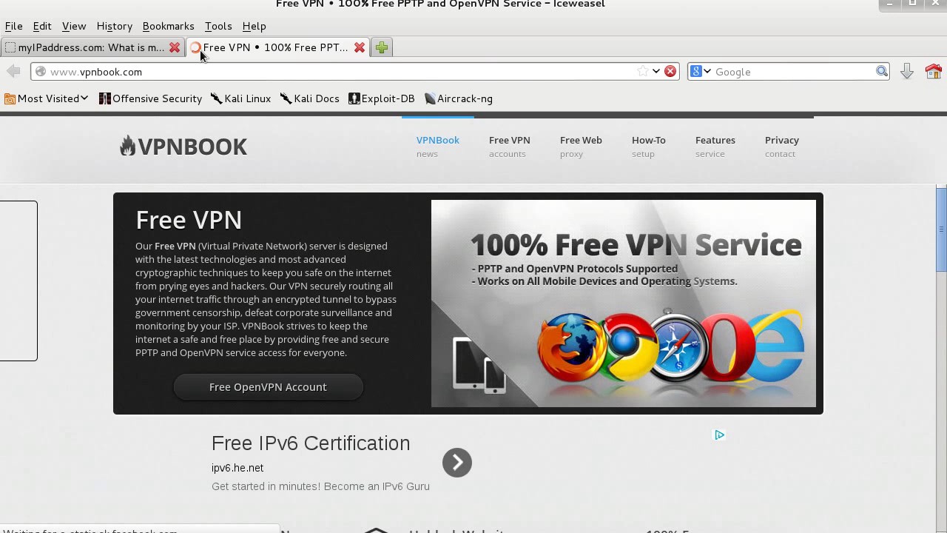Open the Exploit-DB bookmark
This screenshot has width=947, height=533.
[x=382, y=98]
